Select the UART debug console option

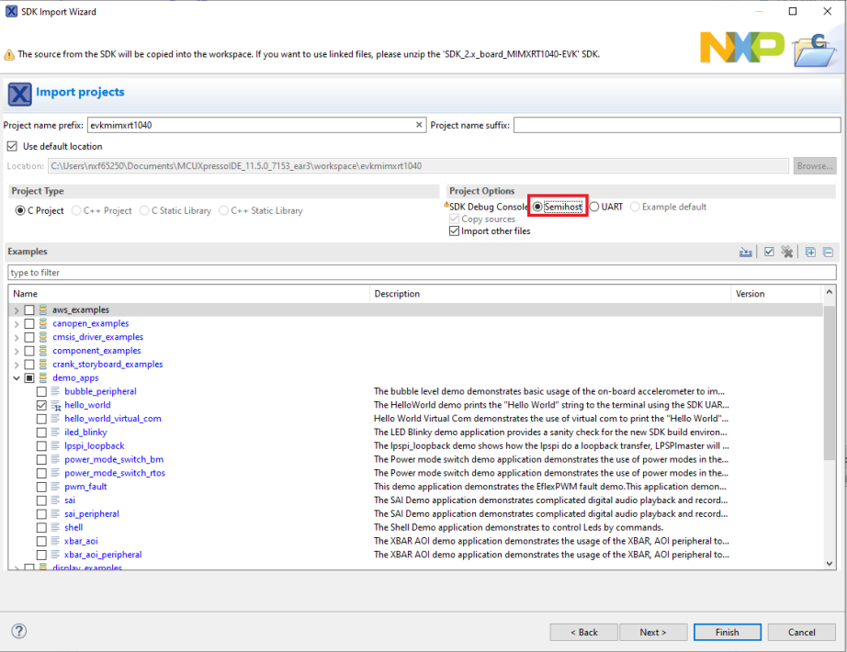[x=594, y=207]
